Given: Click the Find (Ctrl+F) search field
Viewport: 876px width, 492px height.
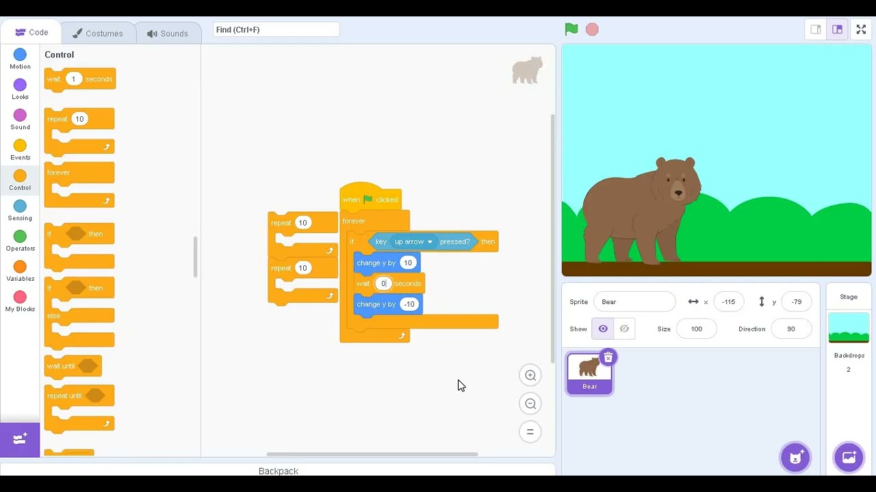Looking at the screenshot, I should [276, 29].
